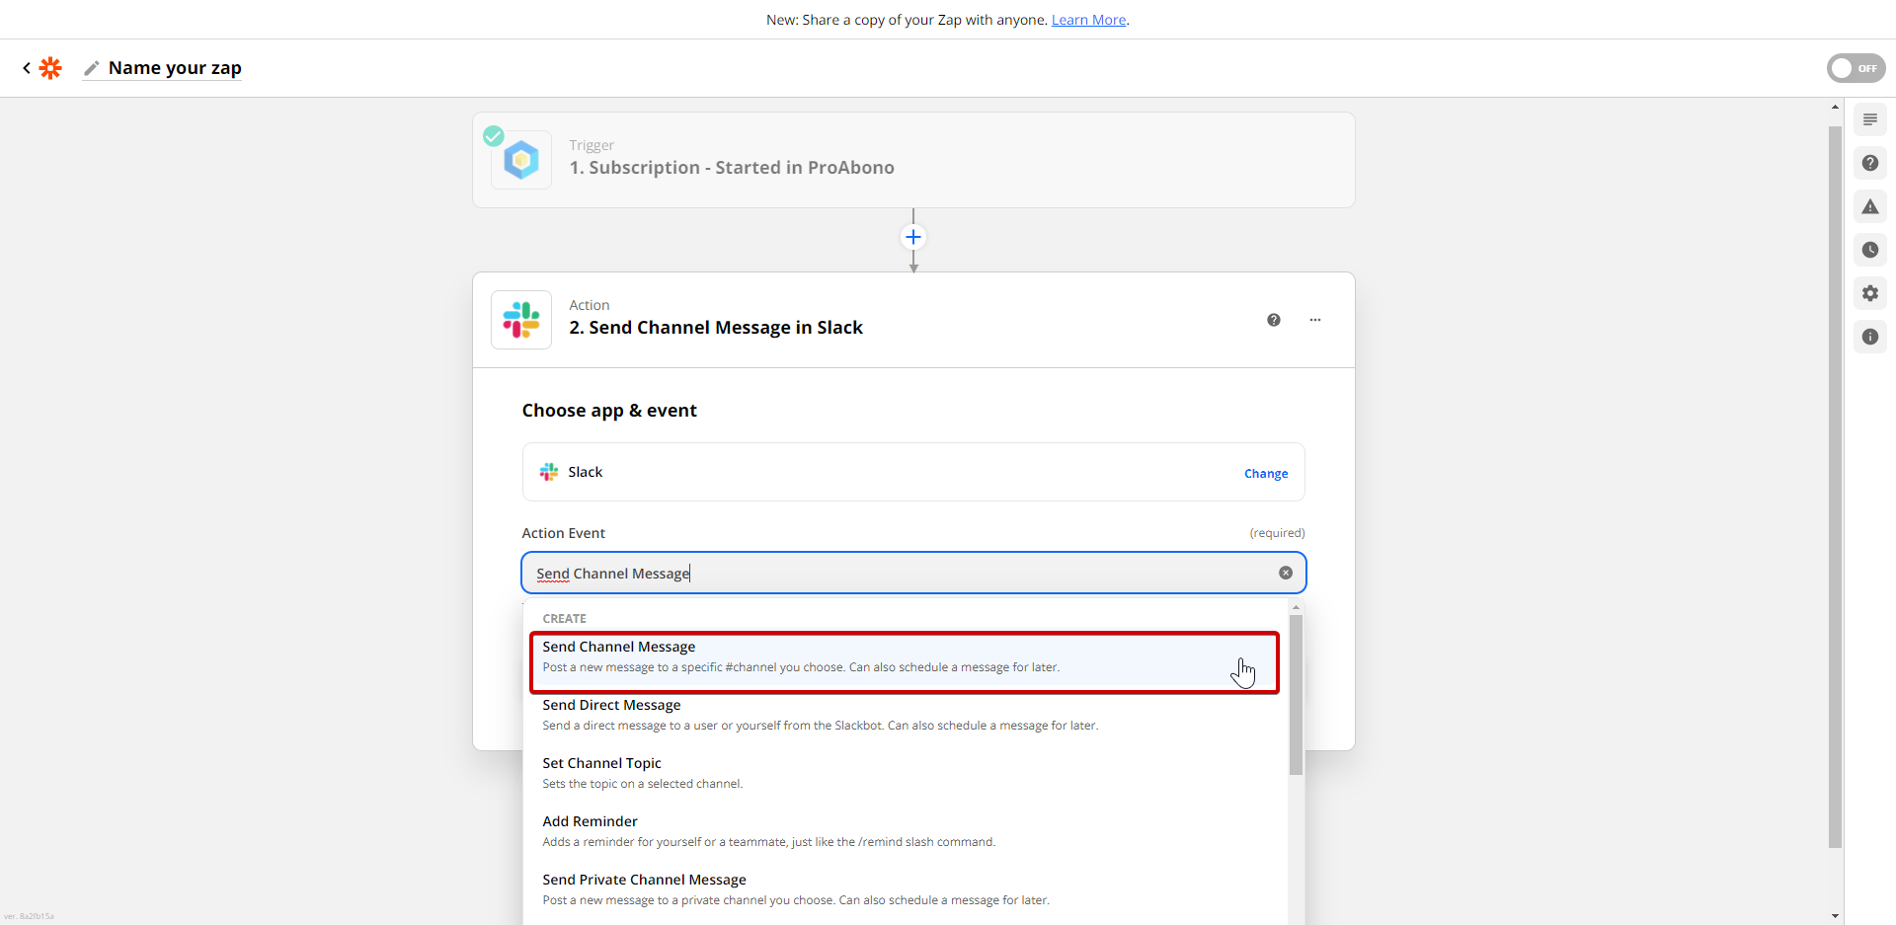Image resolution: width=1896 pixels, height=925 pixels.
Task: Click the Choose app & event heading
Action: pos(609,411)
